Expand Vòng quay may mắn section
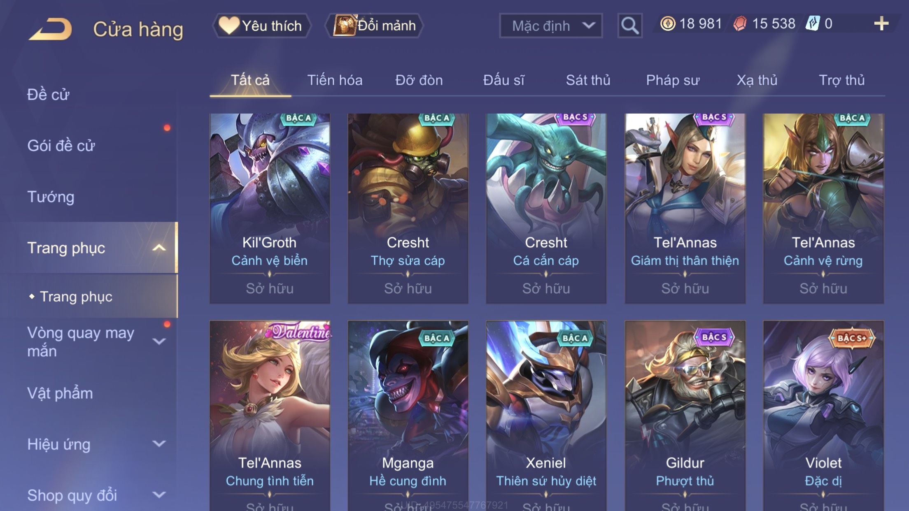Viewport: 909px width, 511px height. (159, 341)
